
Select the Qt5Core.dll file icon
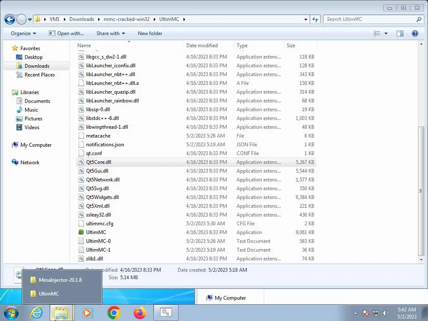[81, 162]
